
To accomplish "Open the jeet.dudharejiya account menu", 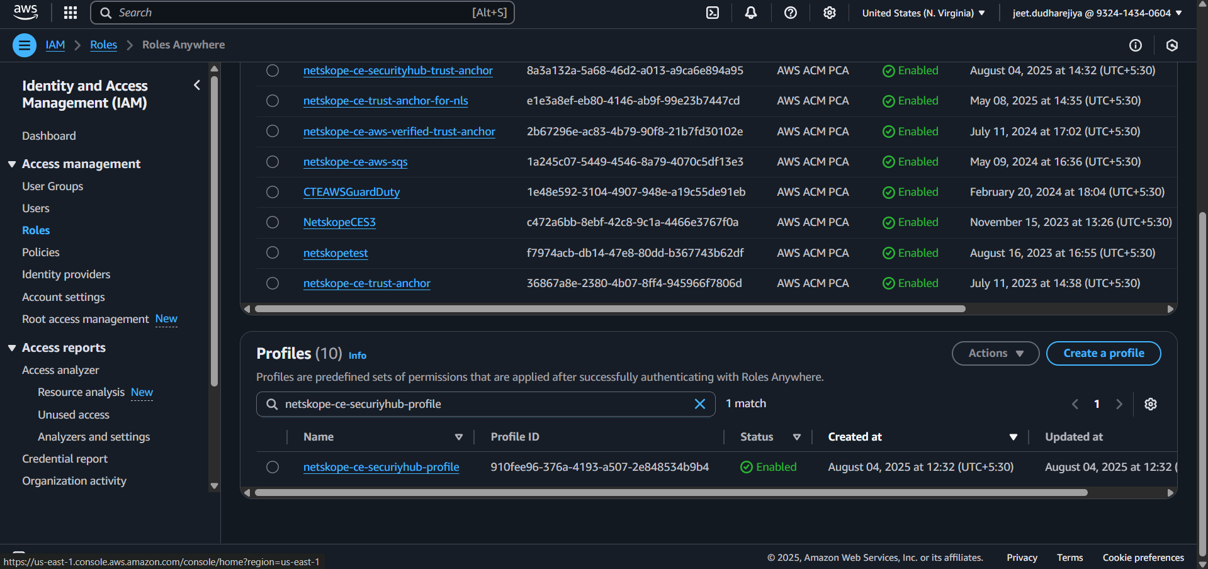I will pyautogui.click(x=1097, y=13).
